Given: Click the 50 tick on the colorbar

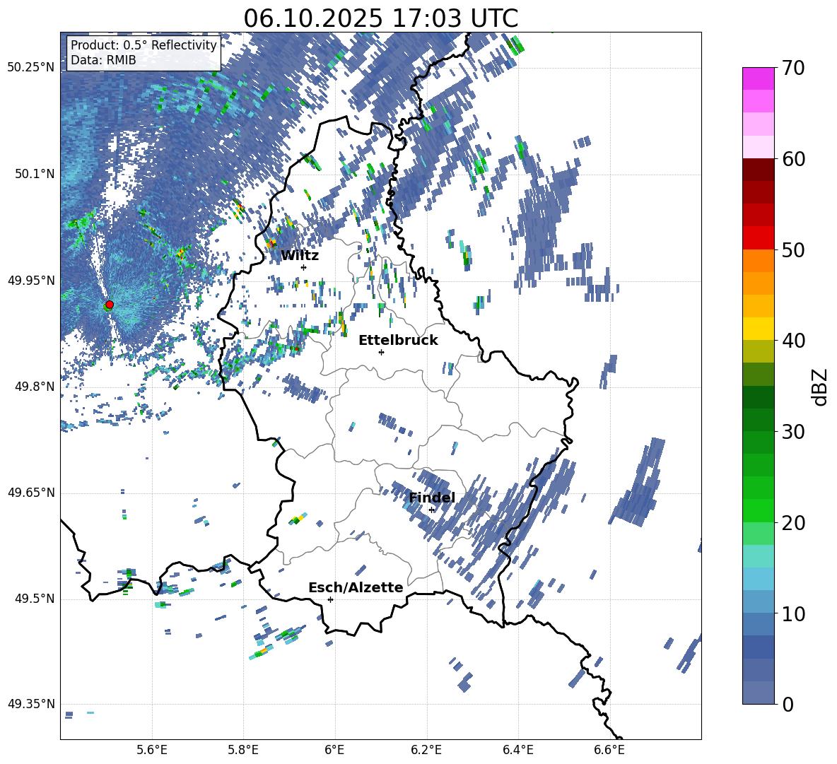Looking at the screenshot, I should point(792,250).
